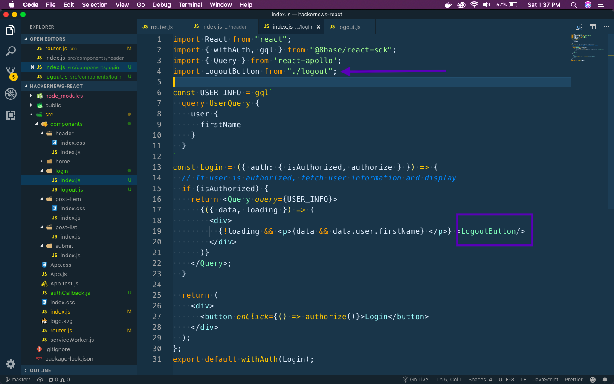Switch to index.js header tab
Viewport: 614px width, 384px height.
[x=223, y=27]
